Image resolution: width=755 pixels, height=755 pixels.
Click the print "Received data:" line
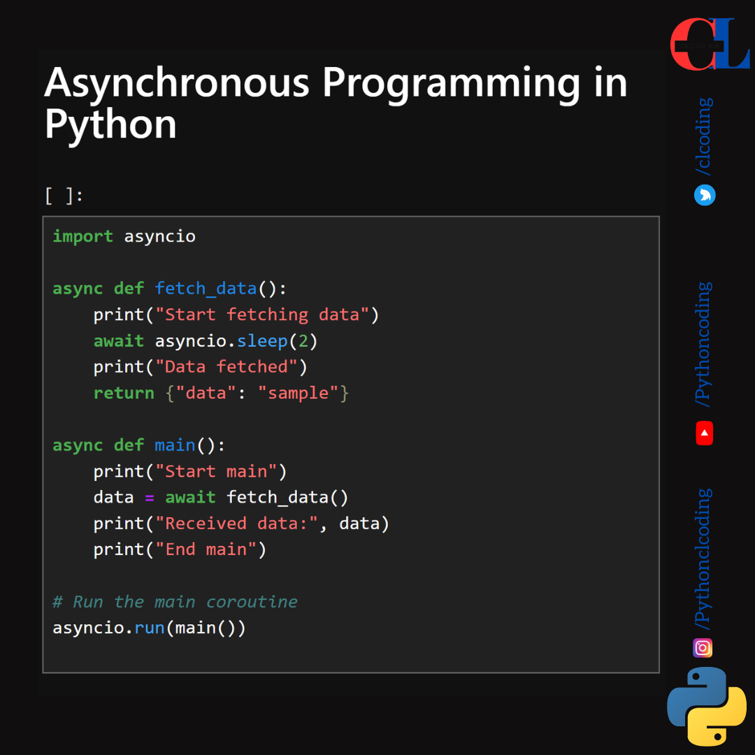240,524
